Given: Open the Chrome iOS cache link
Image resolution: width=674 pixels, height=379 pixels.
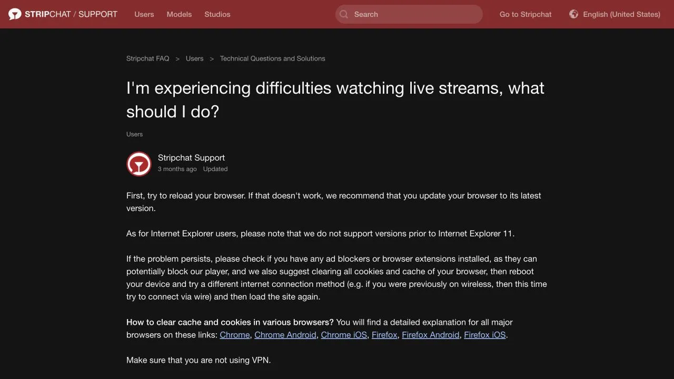Looking at the screenshot, I should [x=344, y=335].
